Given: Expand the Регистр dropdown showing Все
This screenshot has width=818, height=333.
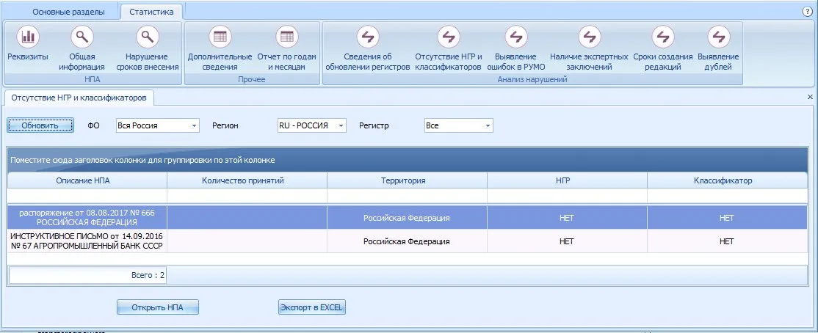Looking at the screenshot, I should click(x=488, y=126).
